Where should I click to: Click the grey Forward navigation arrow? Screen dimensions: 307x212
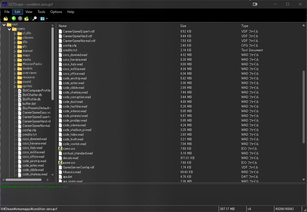coord(20,18)
